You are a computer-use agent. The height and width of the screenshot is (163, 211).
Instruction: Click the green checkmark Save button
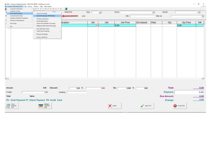pyautogui.click(x=147, y=106)
